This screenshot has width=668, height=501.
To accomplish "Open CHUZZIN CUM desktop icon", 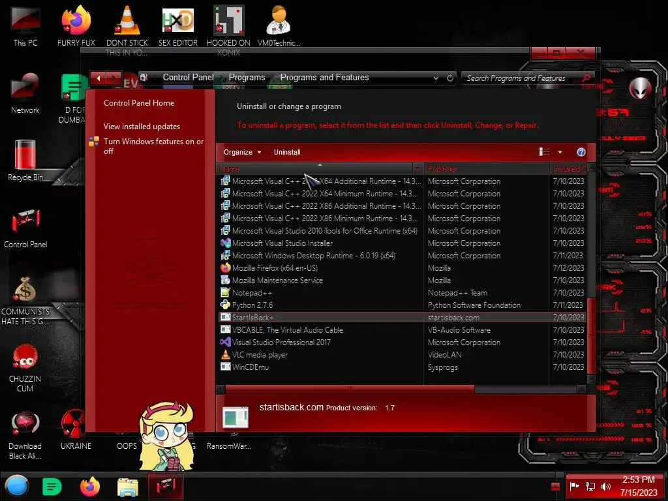I will tap(25, 368).
